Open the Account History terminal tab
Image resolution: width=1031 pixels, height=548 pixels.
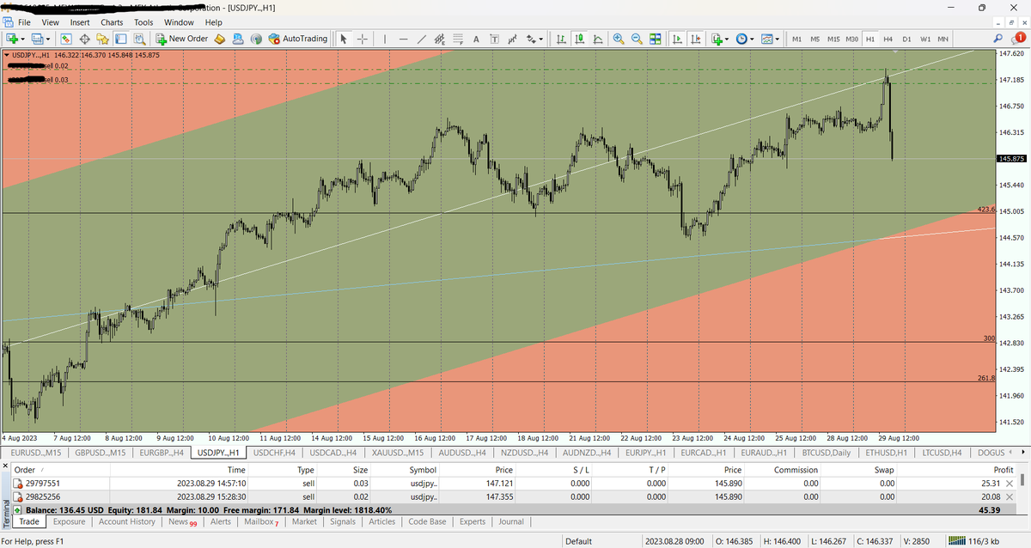(126, 521)
